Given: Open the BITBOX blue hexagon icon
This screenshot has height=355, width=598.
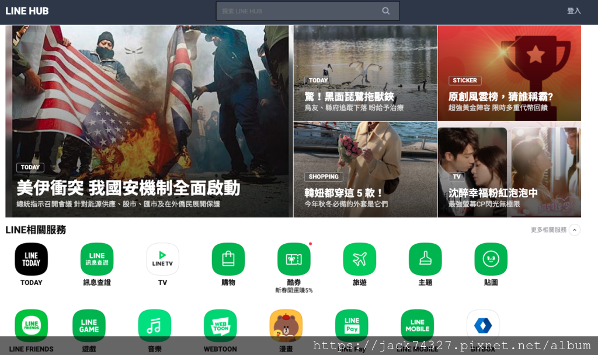Looking at the screenshot, I should click(x=483, y=326).
